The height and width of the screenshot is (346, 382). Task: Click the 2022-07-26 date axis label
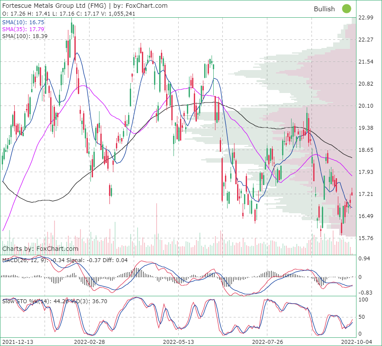(267, 341)
